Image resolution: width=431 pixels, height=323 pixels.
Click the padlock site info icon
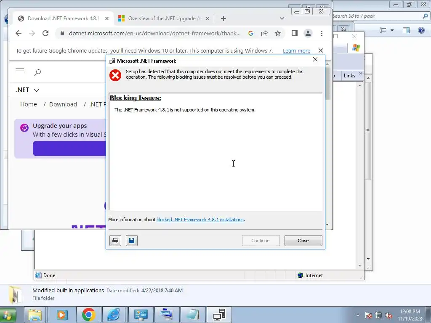point(62,33)
